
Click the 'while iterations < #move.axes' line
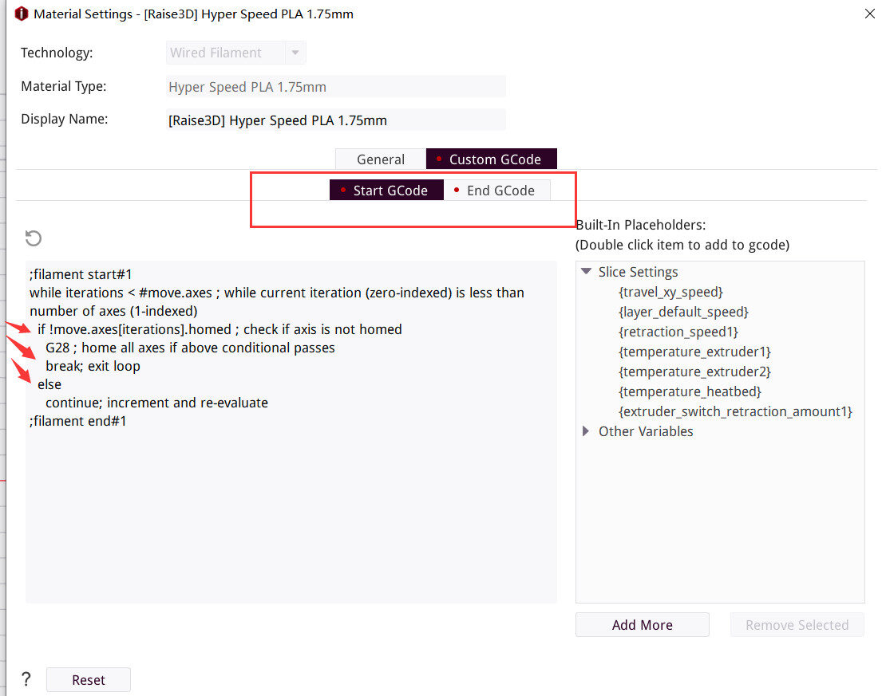point(277,293)
